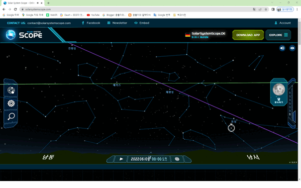Click the browser forward arrow

[x=9, y=9]
